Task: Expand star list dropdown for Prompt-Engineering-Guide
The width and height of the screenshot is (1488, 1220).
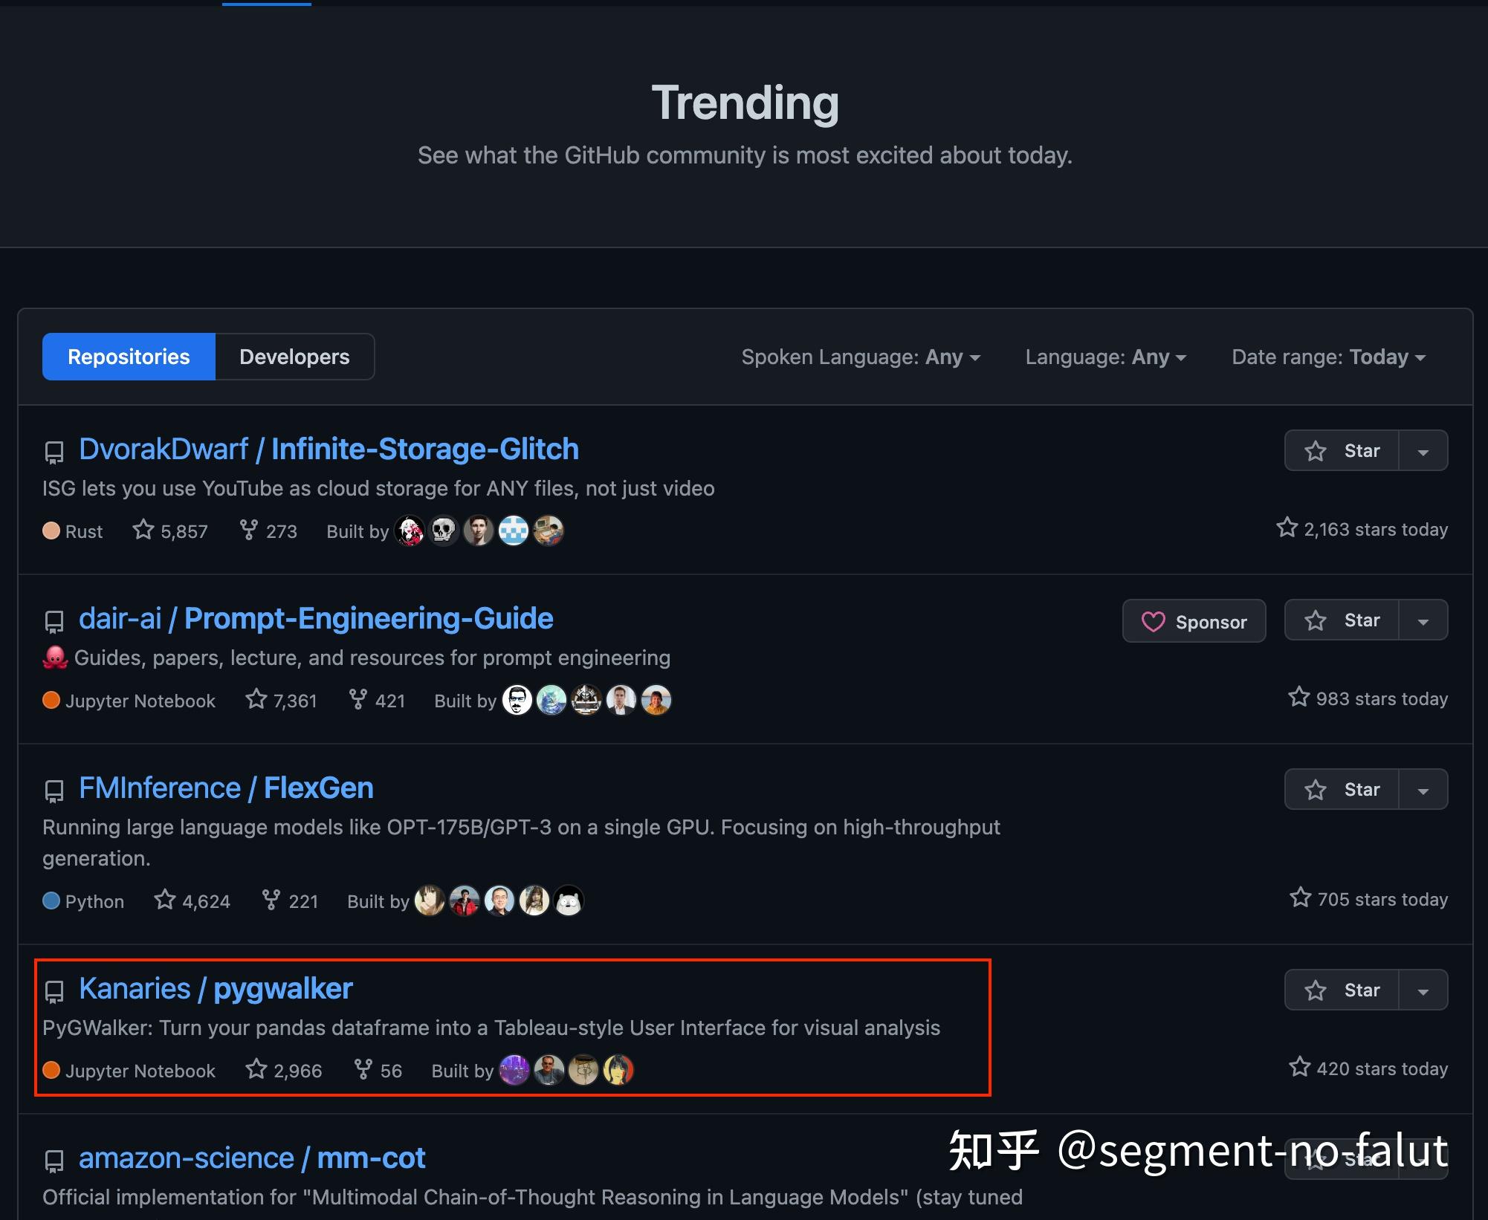Action: [1423, 620]
